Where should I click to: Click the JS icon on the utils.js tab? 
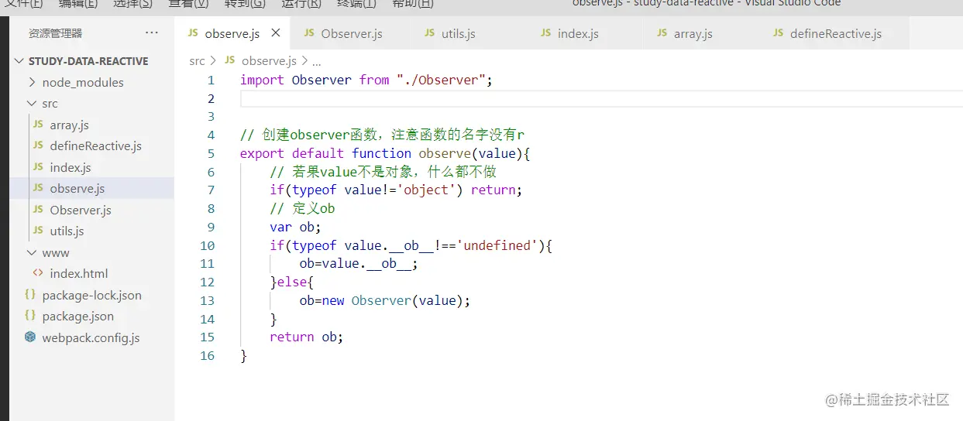click(430, 33)
